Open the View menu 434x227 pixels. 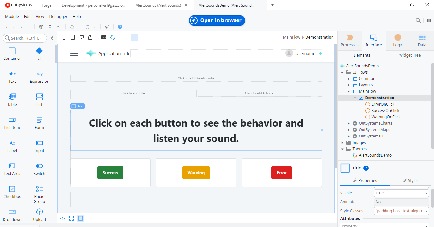pos(40,17)
